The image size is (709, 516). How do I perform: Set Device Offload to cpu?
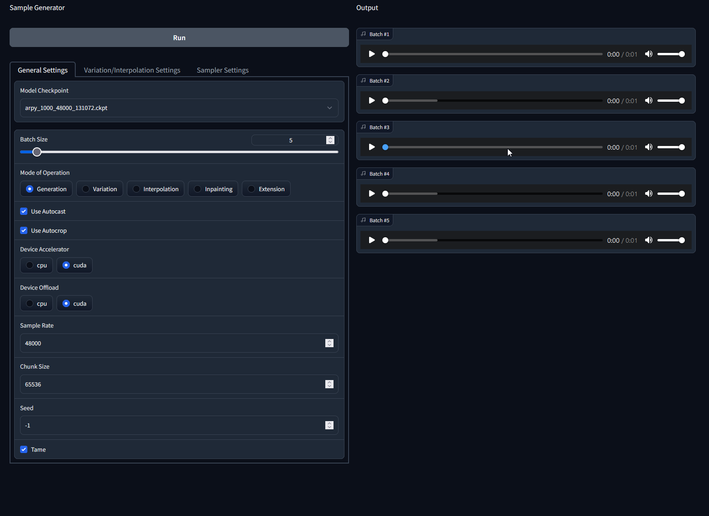36,303
